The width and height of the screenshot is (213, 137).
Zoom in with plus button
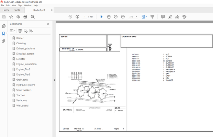click(x=123, y=17)
